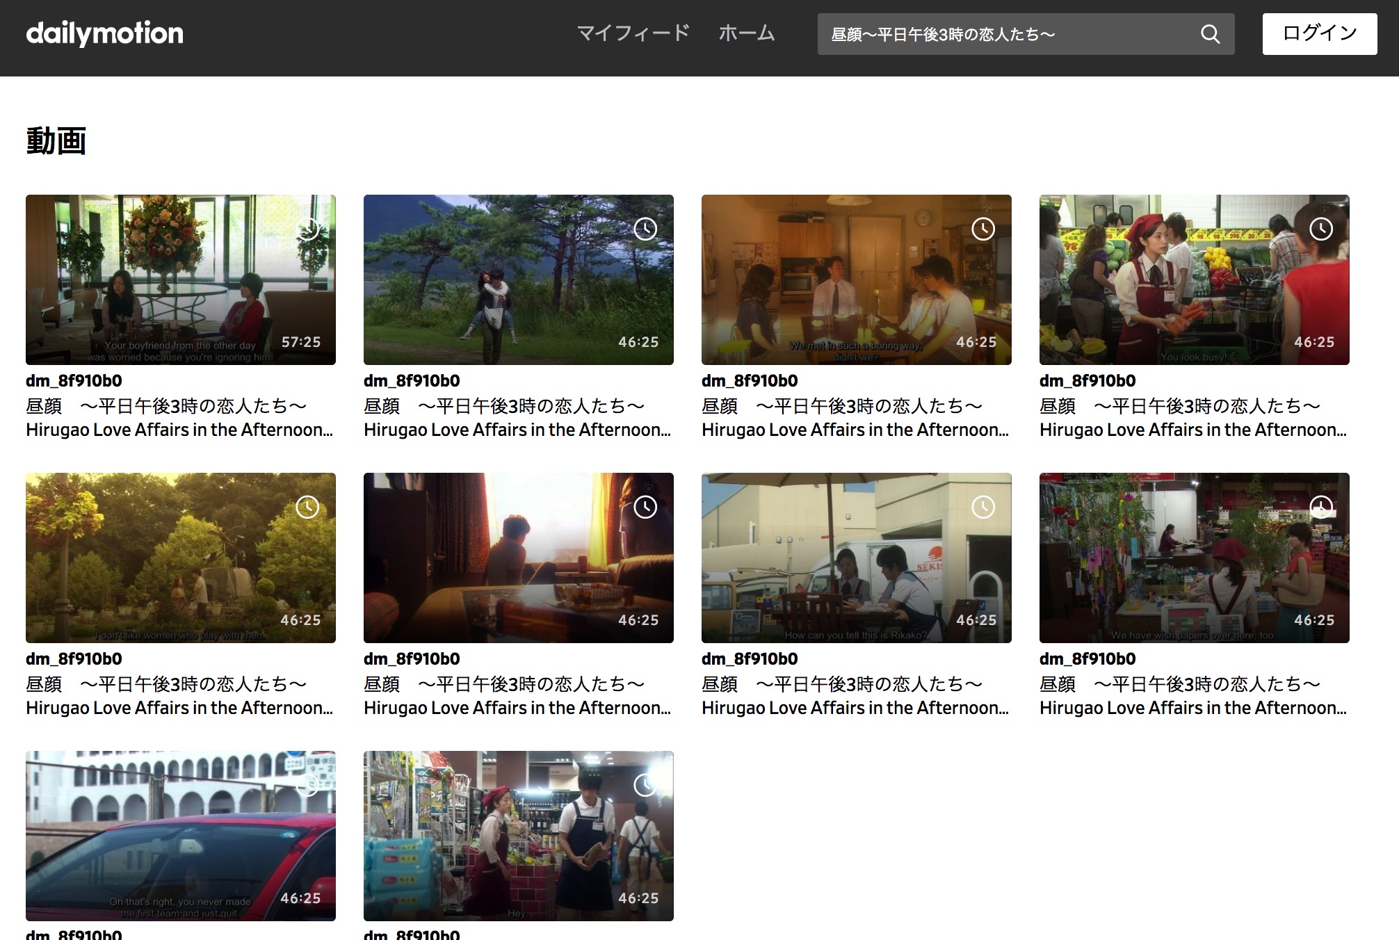Click the title under piggyback lakeside video

click(x=517, y=417)
